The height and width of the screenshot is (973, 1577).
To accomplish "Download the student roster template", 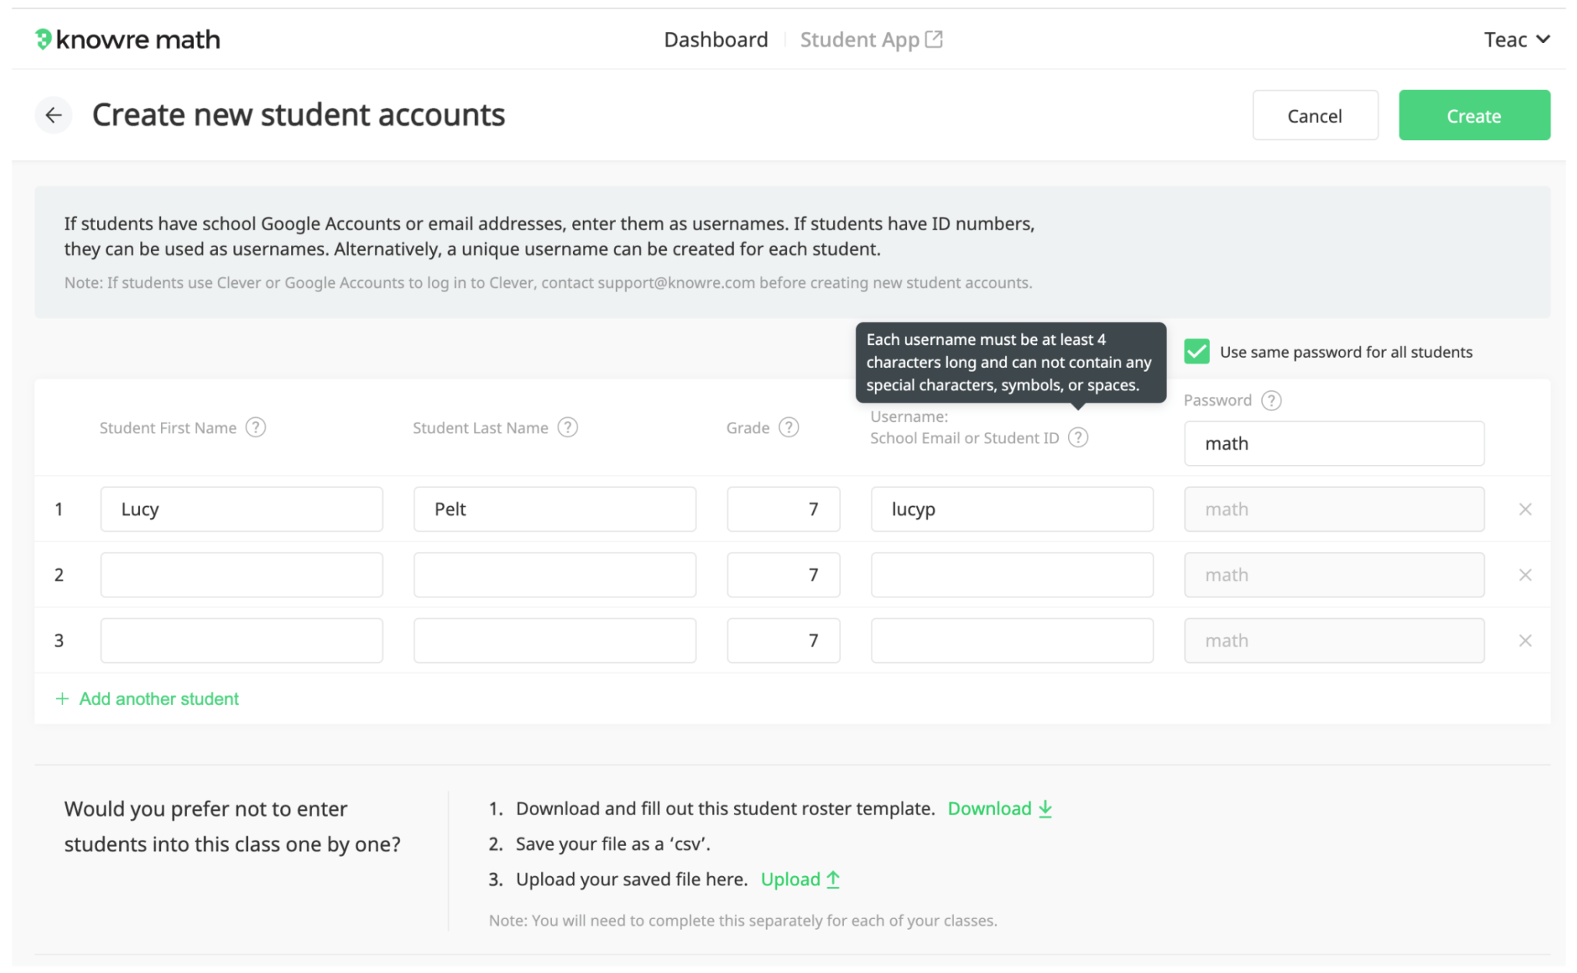I will click(x=999, y=808).
